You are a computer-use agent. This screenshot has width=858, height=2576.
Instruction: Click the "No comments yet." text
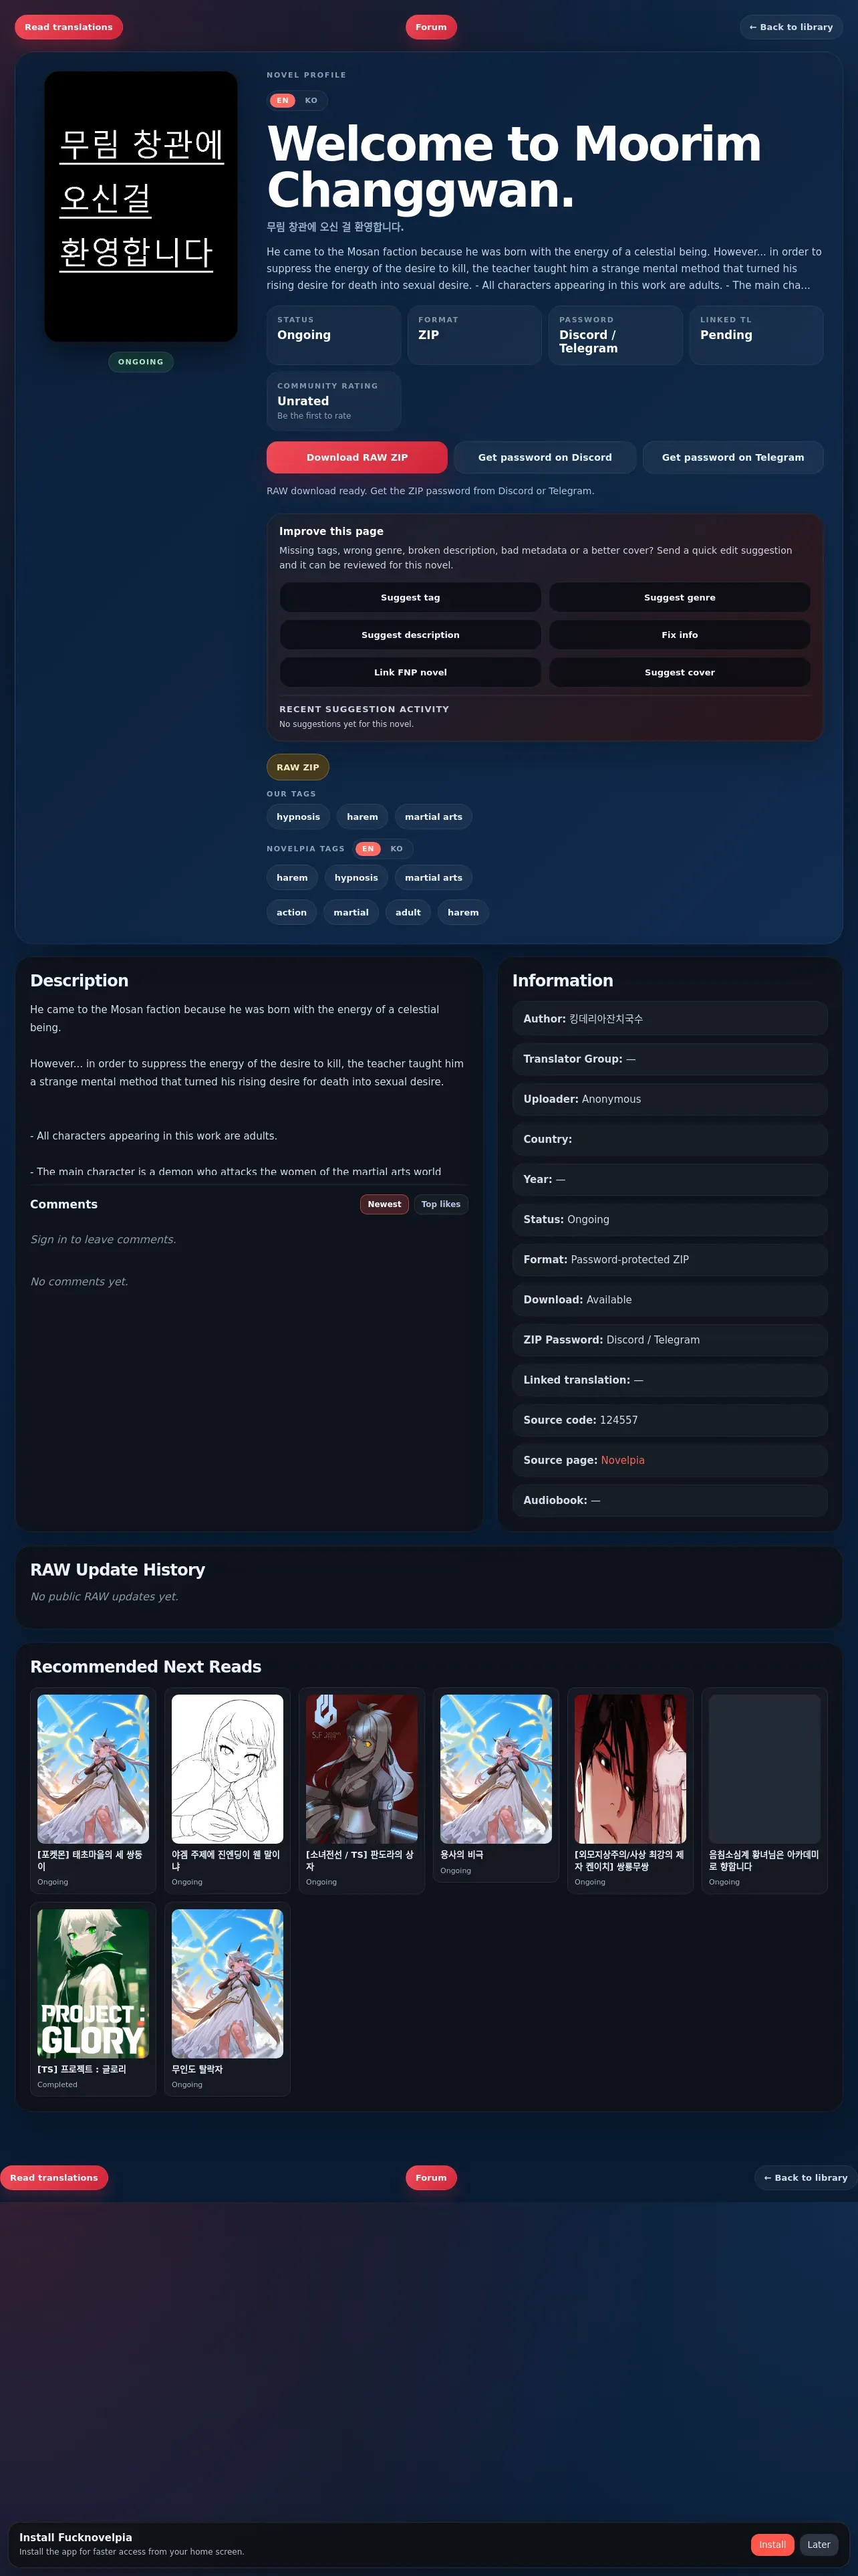[x=79, y=1281]
